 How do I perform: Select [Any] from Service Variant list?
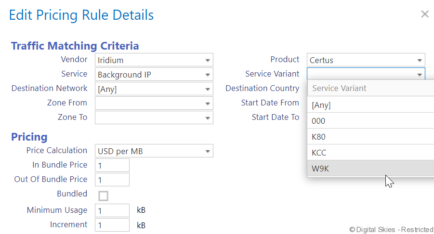point(370,105)
